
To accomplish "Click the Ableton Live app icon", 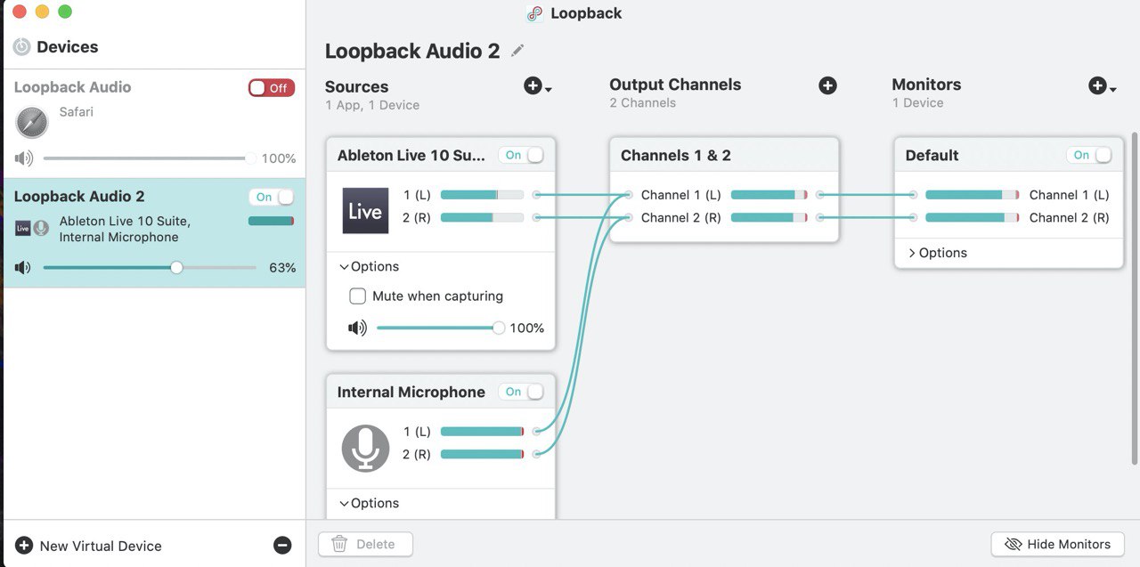I will [x=365, y=211].
